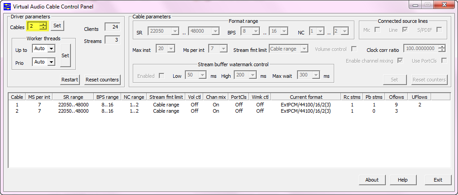This screenshot has width=458, height=195.
Task: Click the UFlows column header
Action: [x=419, y=97]
